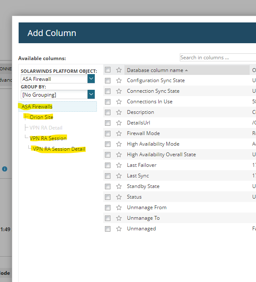Click the blue info icon behind dialog

(x=5, y=169)
